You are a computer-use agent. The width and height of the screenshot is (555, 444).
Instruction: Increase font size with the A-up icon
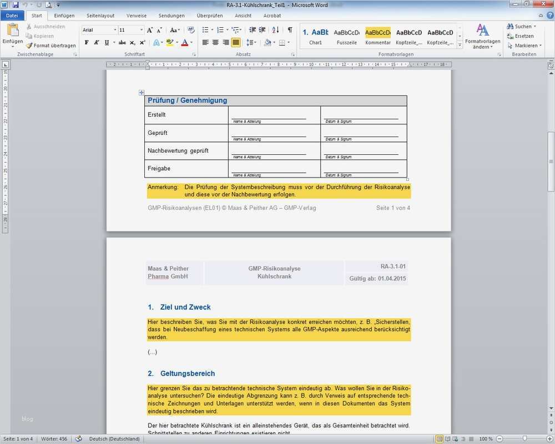point(150,30)
